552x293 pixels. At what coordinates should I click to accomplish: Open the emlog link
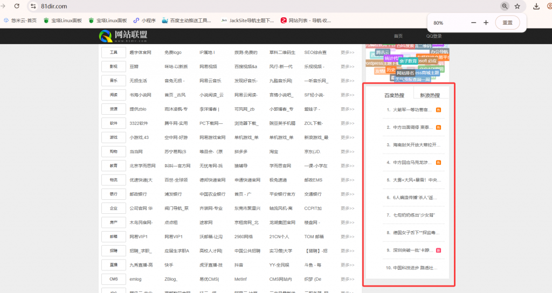(x=135, y=280)
